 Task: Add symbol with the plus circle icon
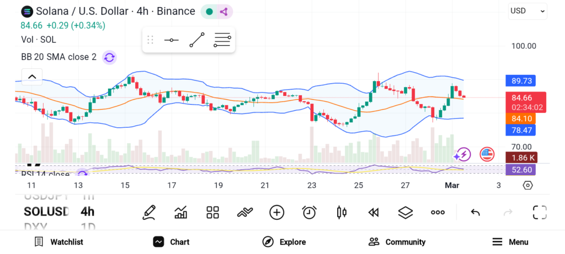pos(276,212)
